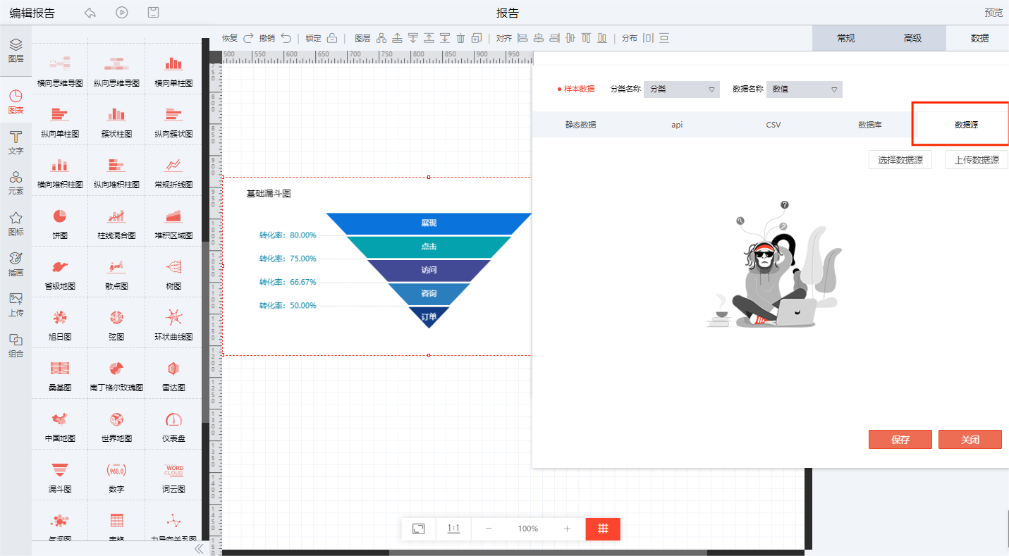Viewport: 1009px width, 556px height.
Task: Click the copy layer icon beside trash
Action: pos(477,38)
